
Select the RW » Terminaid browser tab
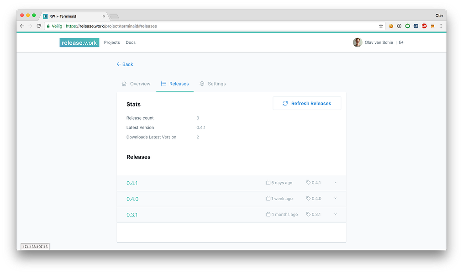(x=74, y=16)
